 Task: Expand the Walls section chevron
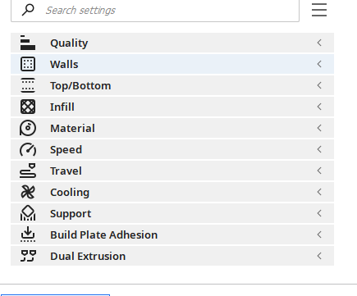click(319, 64)
